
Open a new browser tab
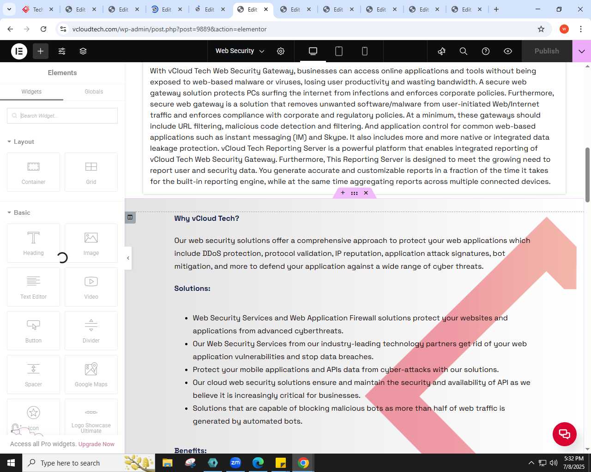tap(496, 9)
